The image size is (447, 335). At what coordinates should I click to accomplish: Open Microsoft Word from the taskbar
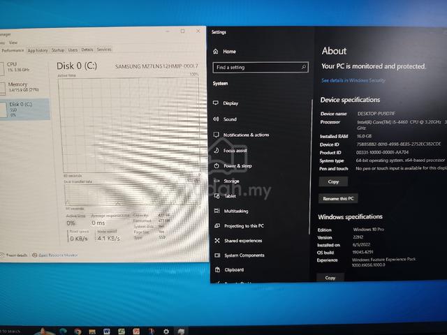pos(107,332)
